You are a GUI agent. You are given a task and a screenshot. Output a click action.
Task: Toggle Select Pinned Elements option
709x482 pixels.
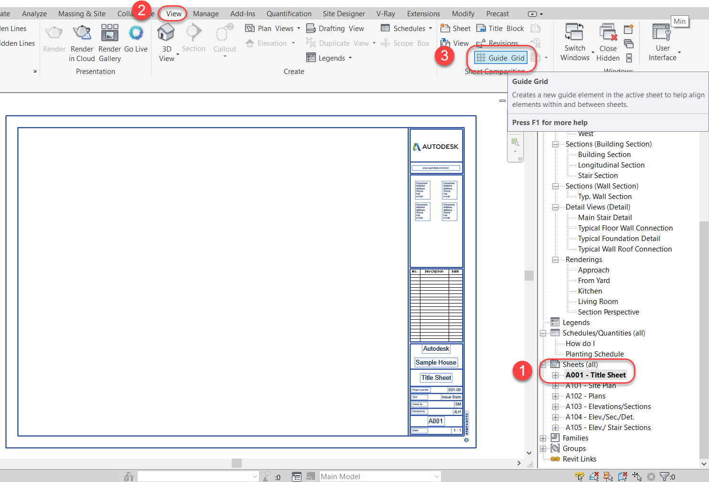(608, 476)
